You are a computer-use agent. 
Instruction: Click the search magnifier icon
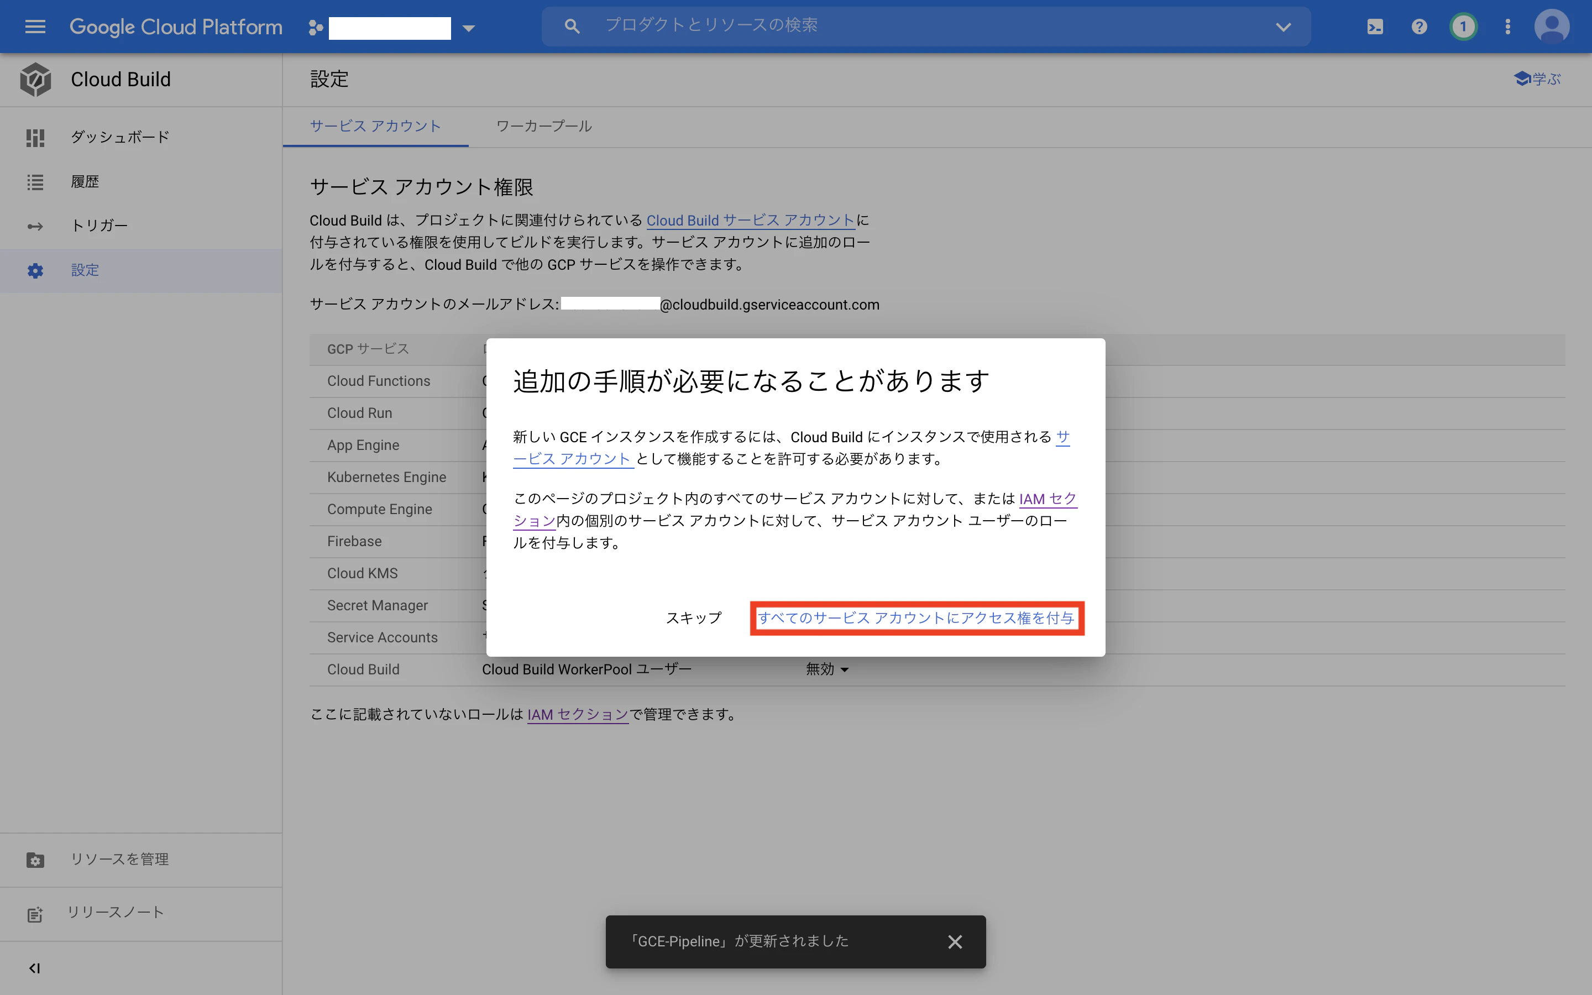572,27
